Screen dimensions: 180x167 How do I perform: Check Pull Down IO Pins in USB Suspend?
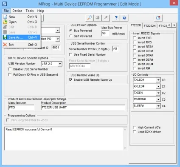[x=10, y=74]
